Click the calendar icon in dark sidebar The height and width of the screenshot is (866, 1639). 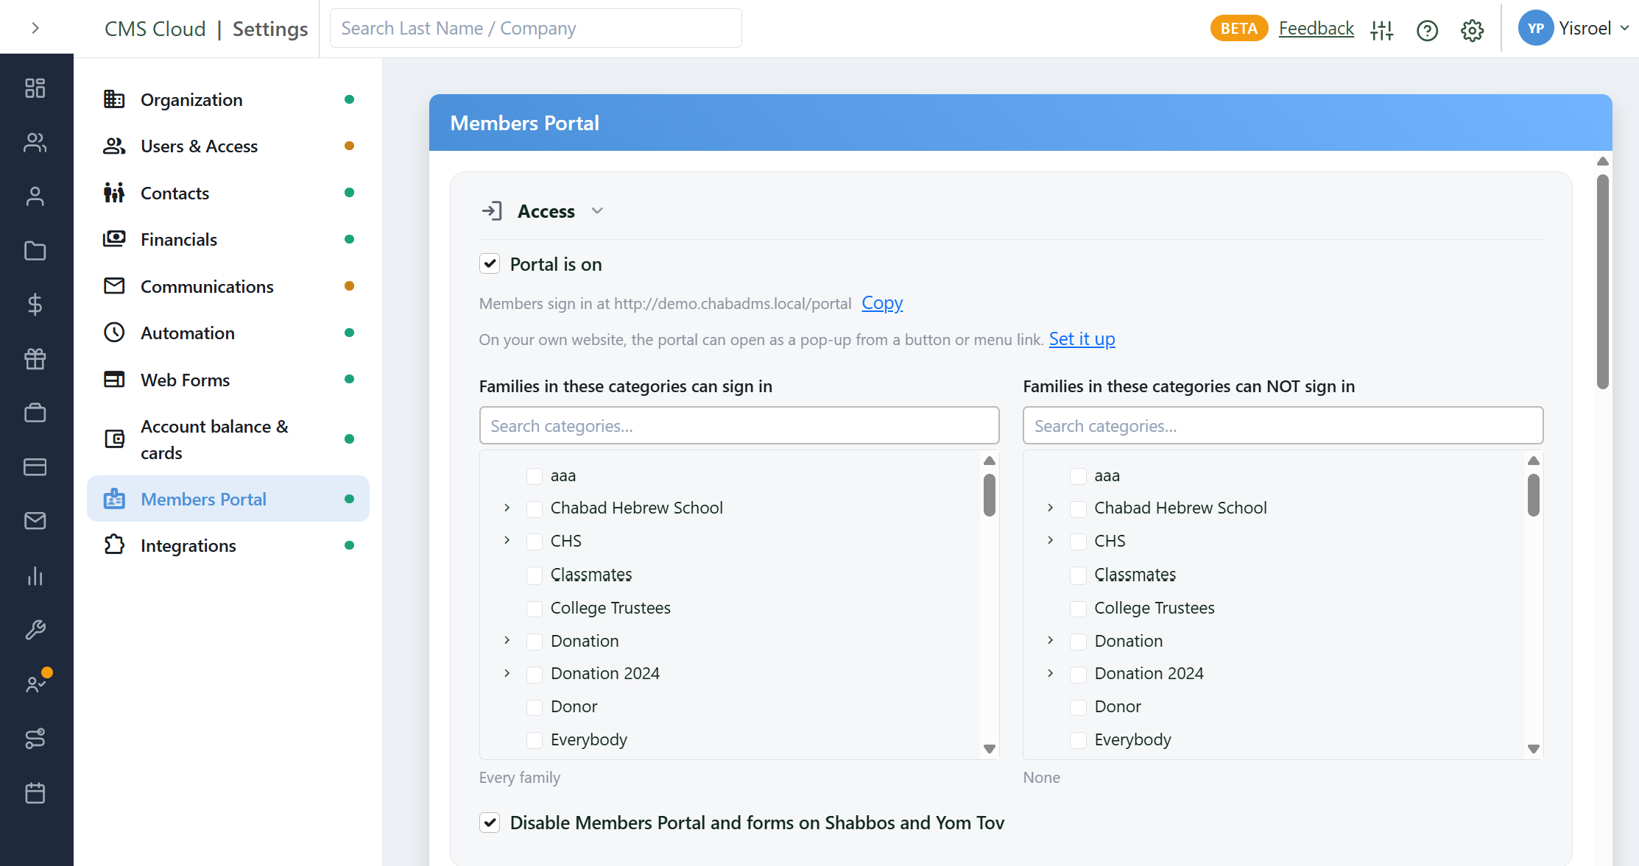(35, 793)
